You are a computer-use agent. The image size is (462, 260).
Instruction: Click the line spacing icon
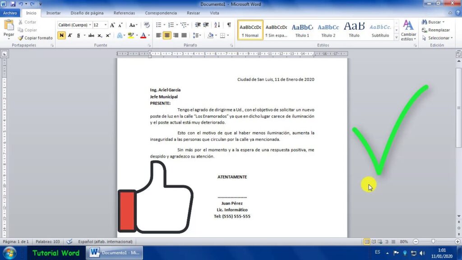point(196,35)
